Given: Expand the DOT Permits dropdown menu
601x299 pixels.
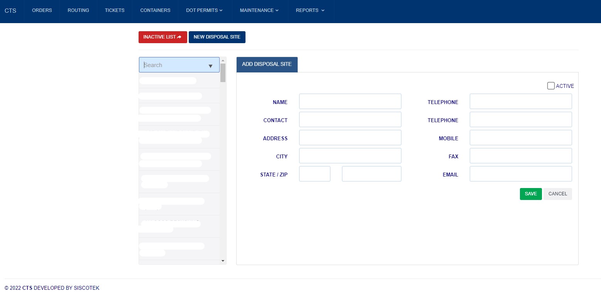Looking at the screenshot, I should click(204, 10).
